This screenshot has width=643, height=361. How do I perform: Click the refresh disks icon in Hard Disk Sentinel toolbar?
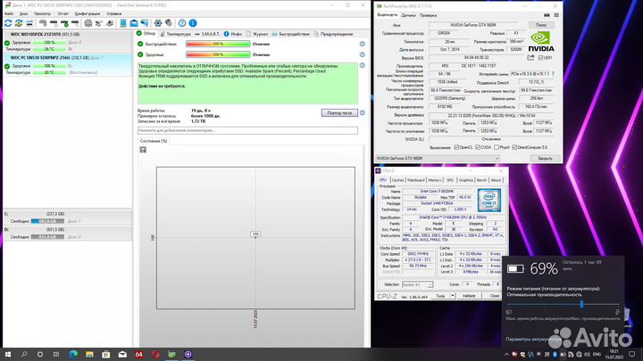click(x=8, y=23)
